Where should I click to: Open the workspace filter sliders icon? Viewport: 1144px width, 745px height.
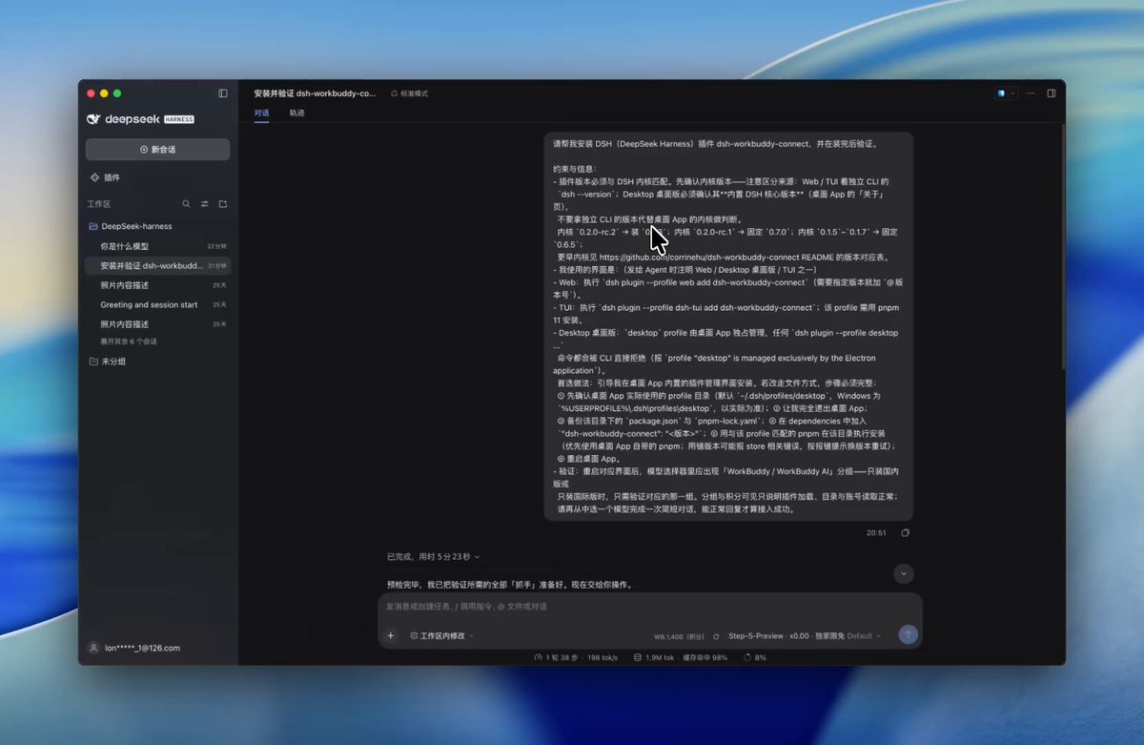point(205,204)
